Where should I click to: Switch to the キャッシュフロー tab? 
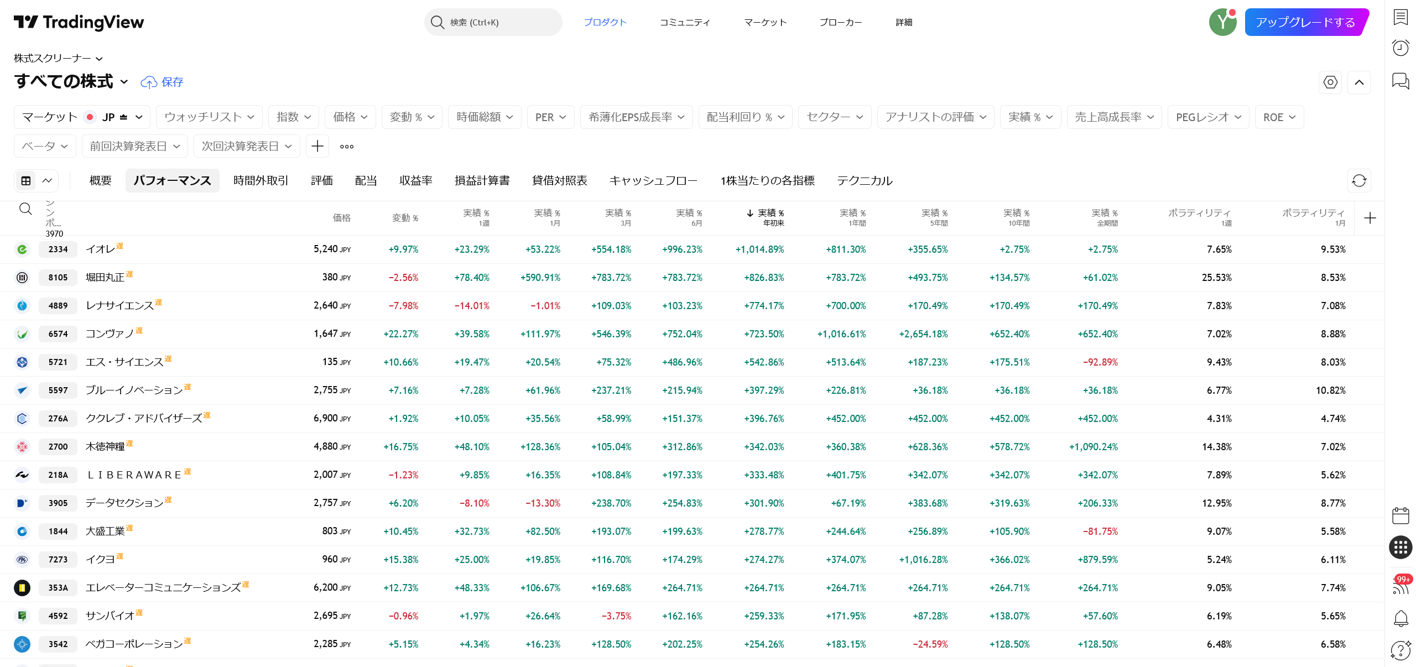point(653,180)
